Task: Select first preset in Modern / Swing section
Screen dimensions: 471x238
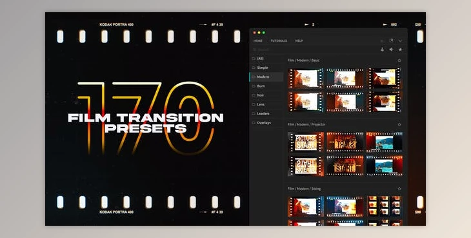Action: (x=306, y=206)
